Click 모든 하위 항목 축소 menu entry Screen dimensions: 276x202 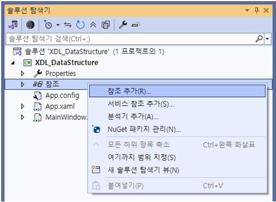coord(177,145)
